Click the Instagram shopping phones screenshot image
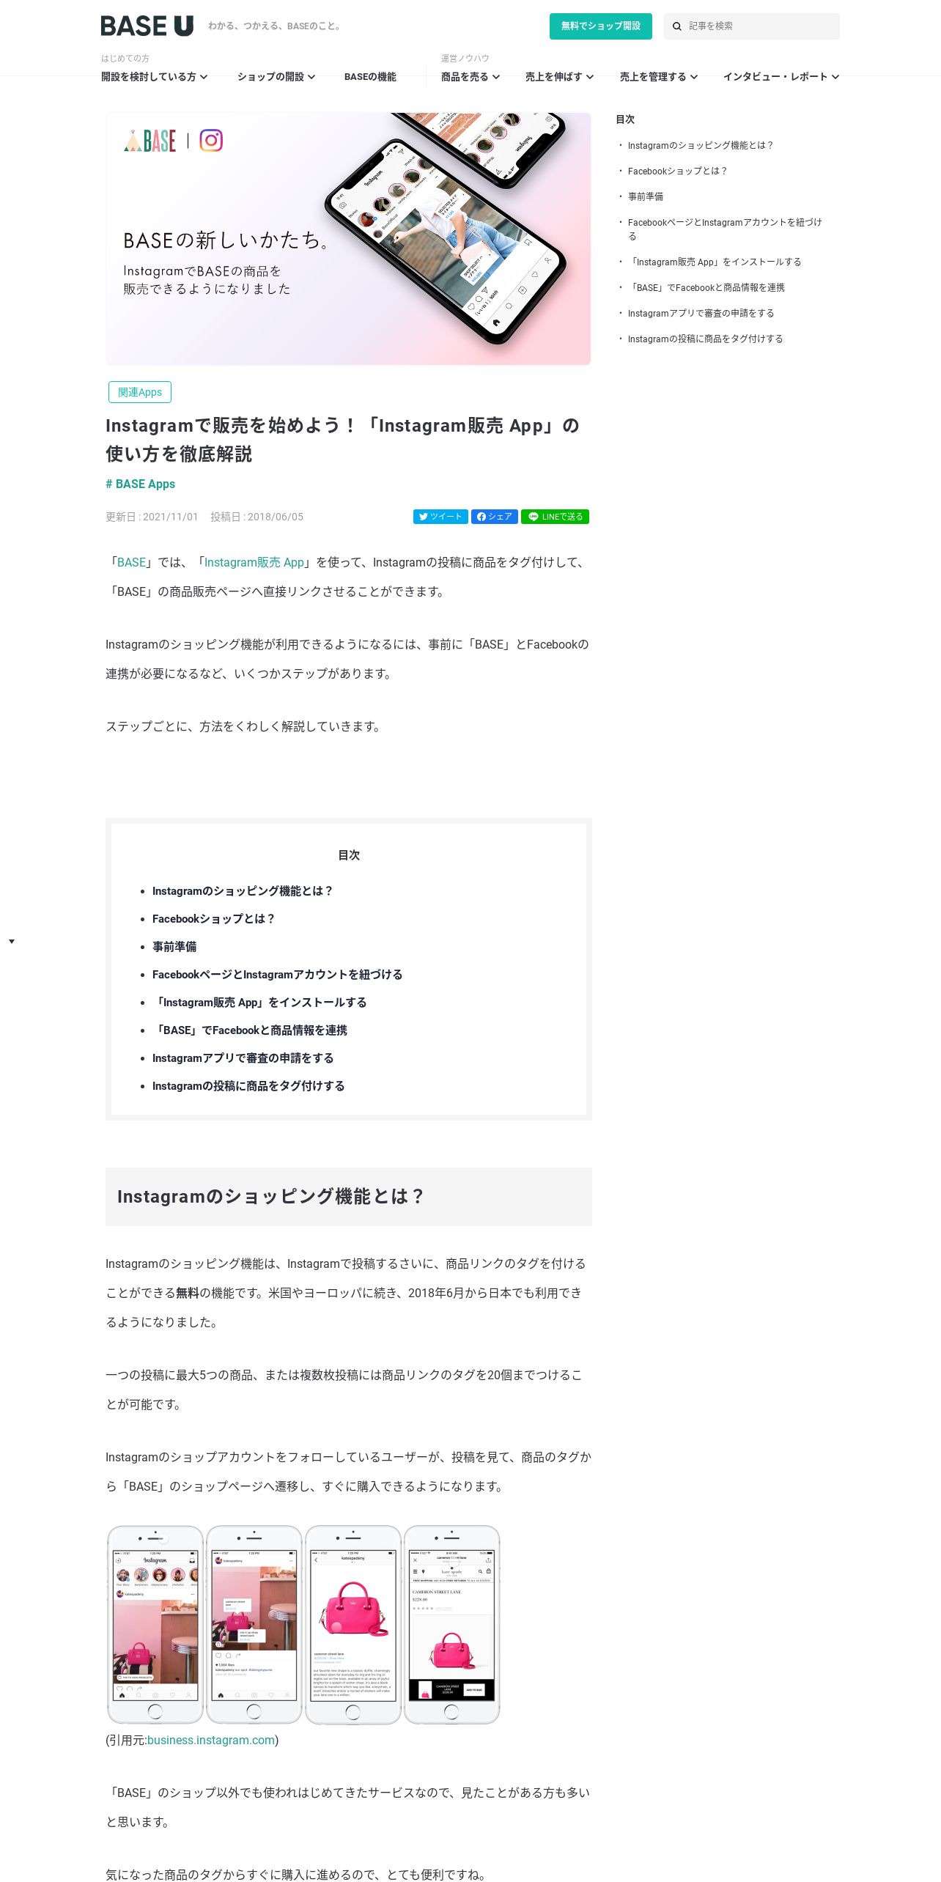This screenshot has height=1882, width=941. tap(303, 1625)
